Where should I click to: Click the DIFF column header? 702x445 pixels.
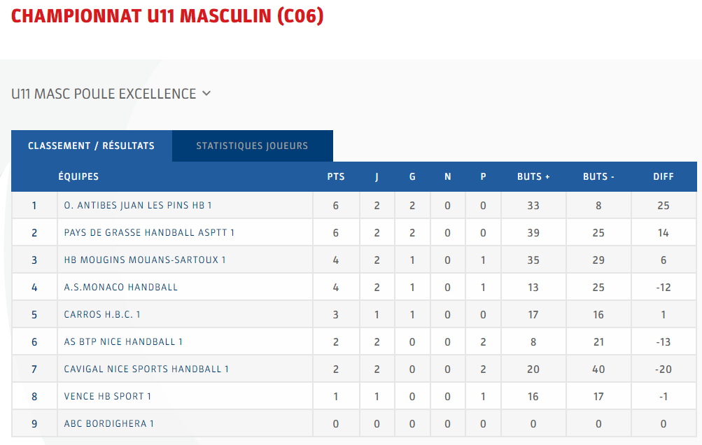[x=664, y=177]
